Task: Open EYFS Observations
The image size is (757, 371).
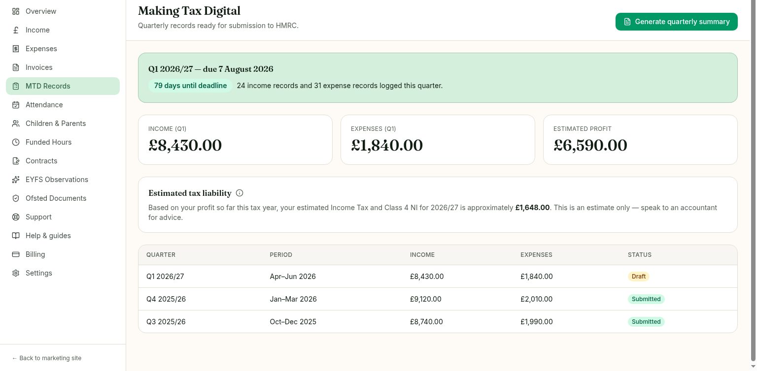Action: (63, 180)
